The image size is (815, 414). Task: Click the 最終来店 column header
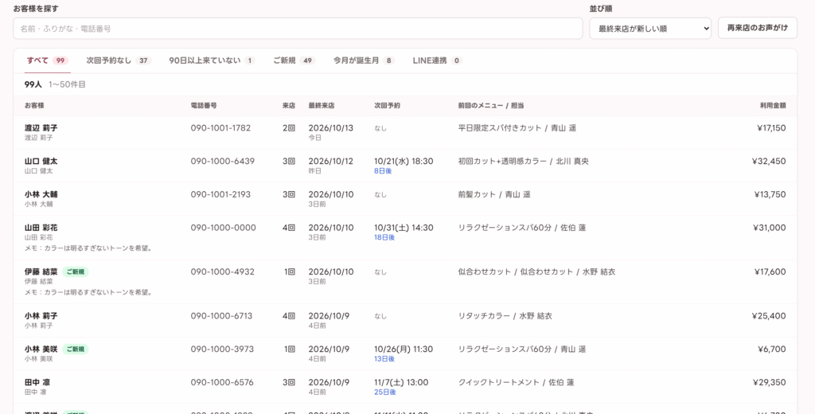click(x=322, y=106)
